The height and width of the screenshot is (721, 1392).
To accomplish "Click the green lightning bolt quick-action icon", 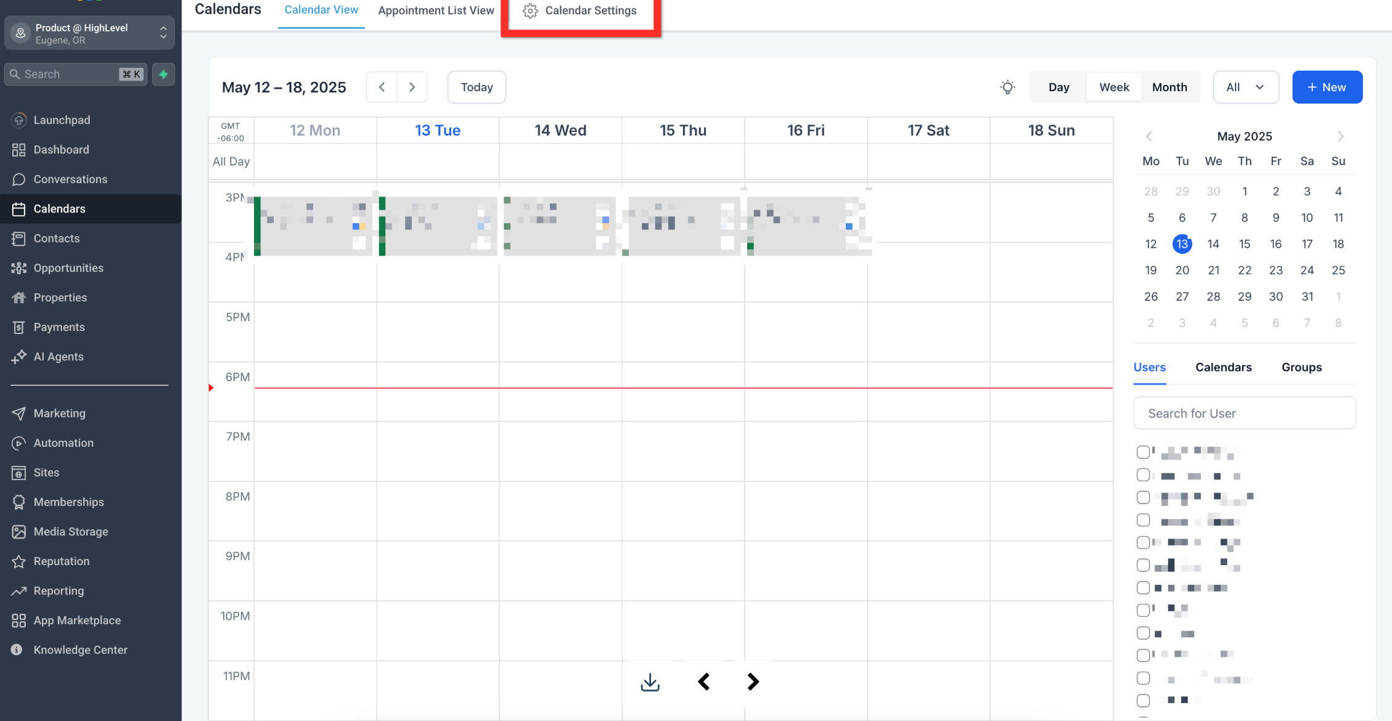I will [x=163, y=74].
